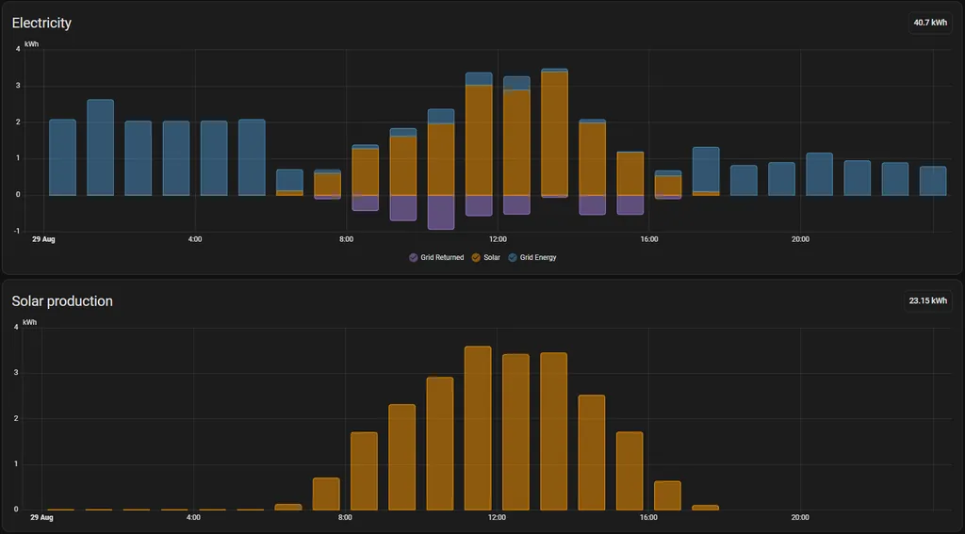
Task: Click the kWh unit label in Electricity chart
Action: tap(31, 44)
